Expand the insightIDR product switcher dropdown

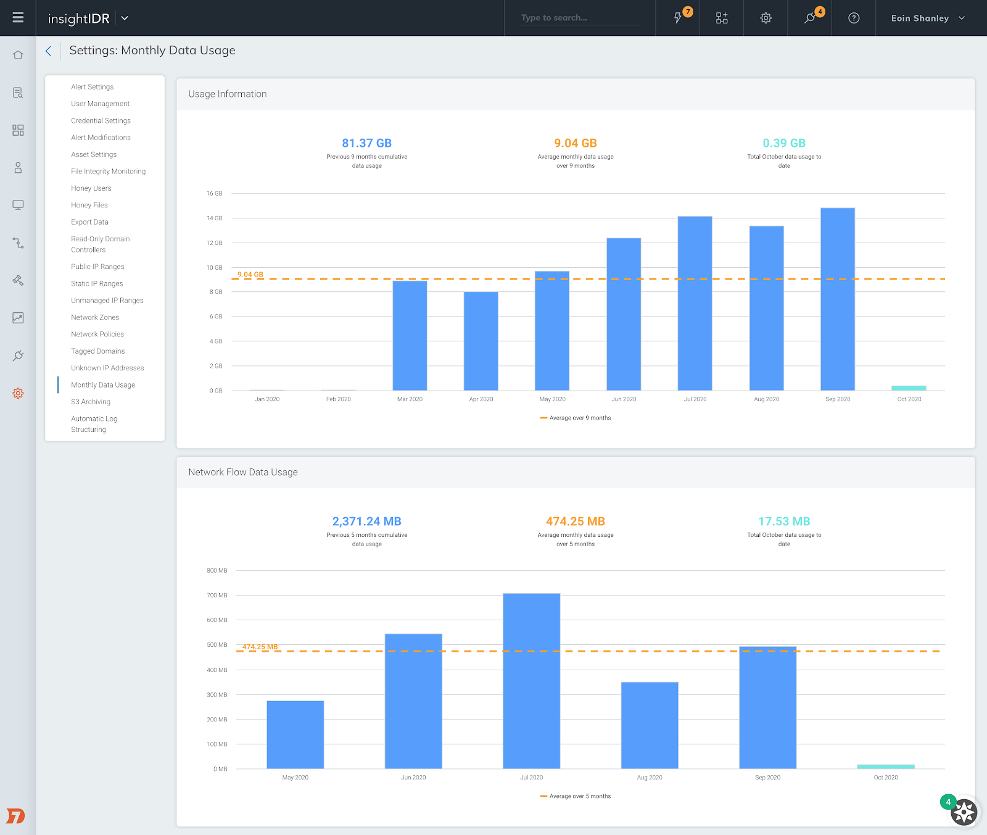(x=125, y=18)
